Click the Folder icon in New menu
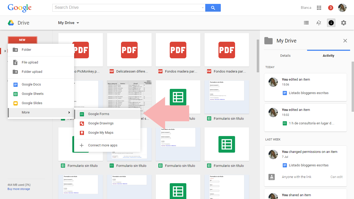 16,50
